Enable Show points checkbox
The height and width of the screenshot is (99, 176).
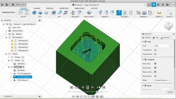(155, 76)
